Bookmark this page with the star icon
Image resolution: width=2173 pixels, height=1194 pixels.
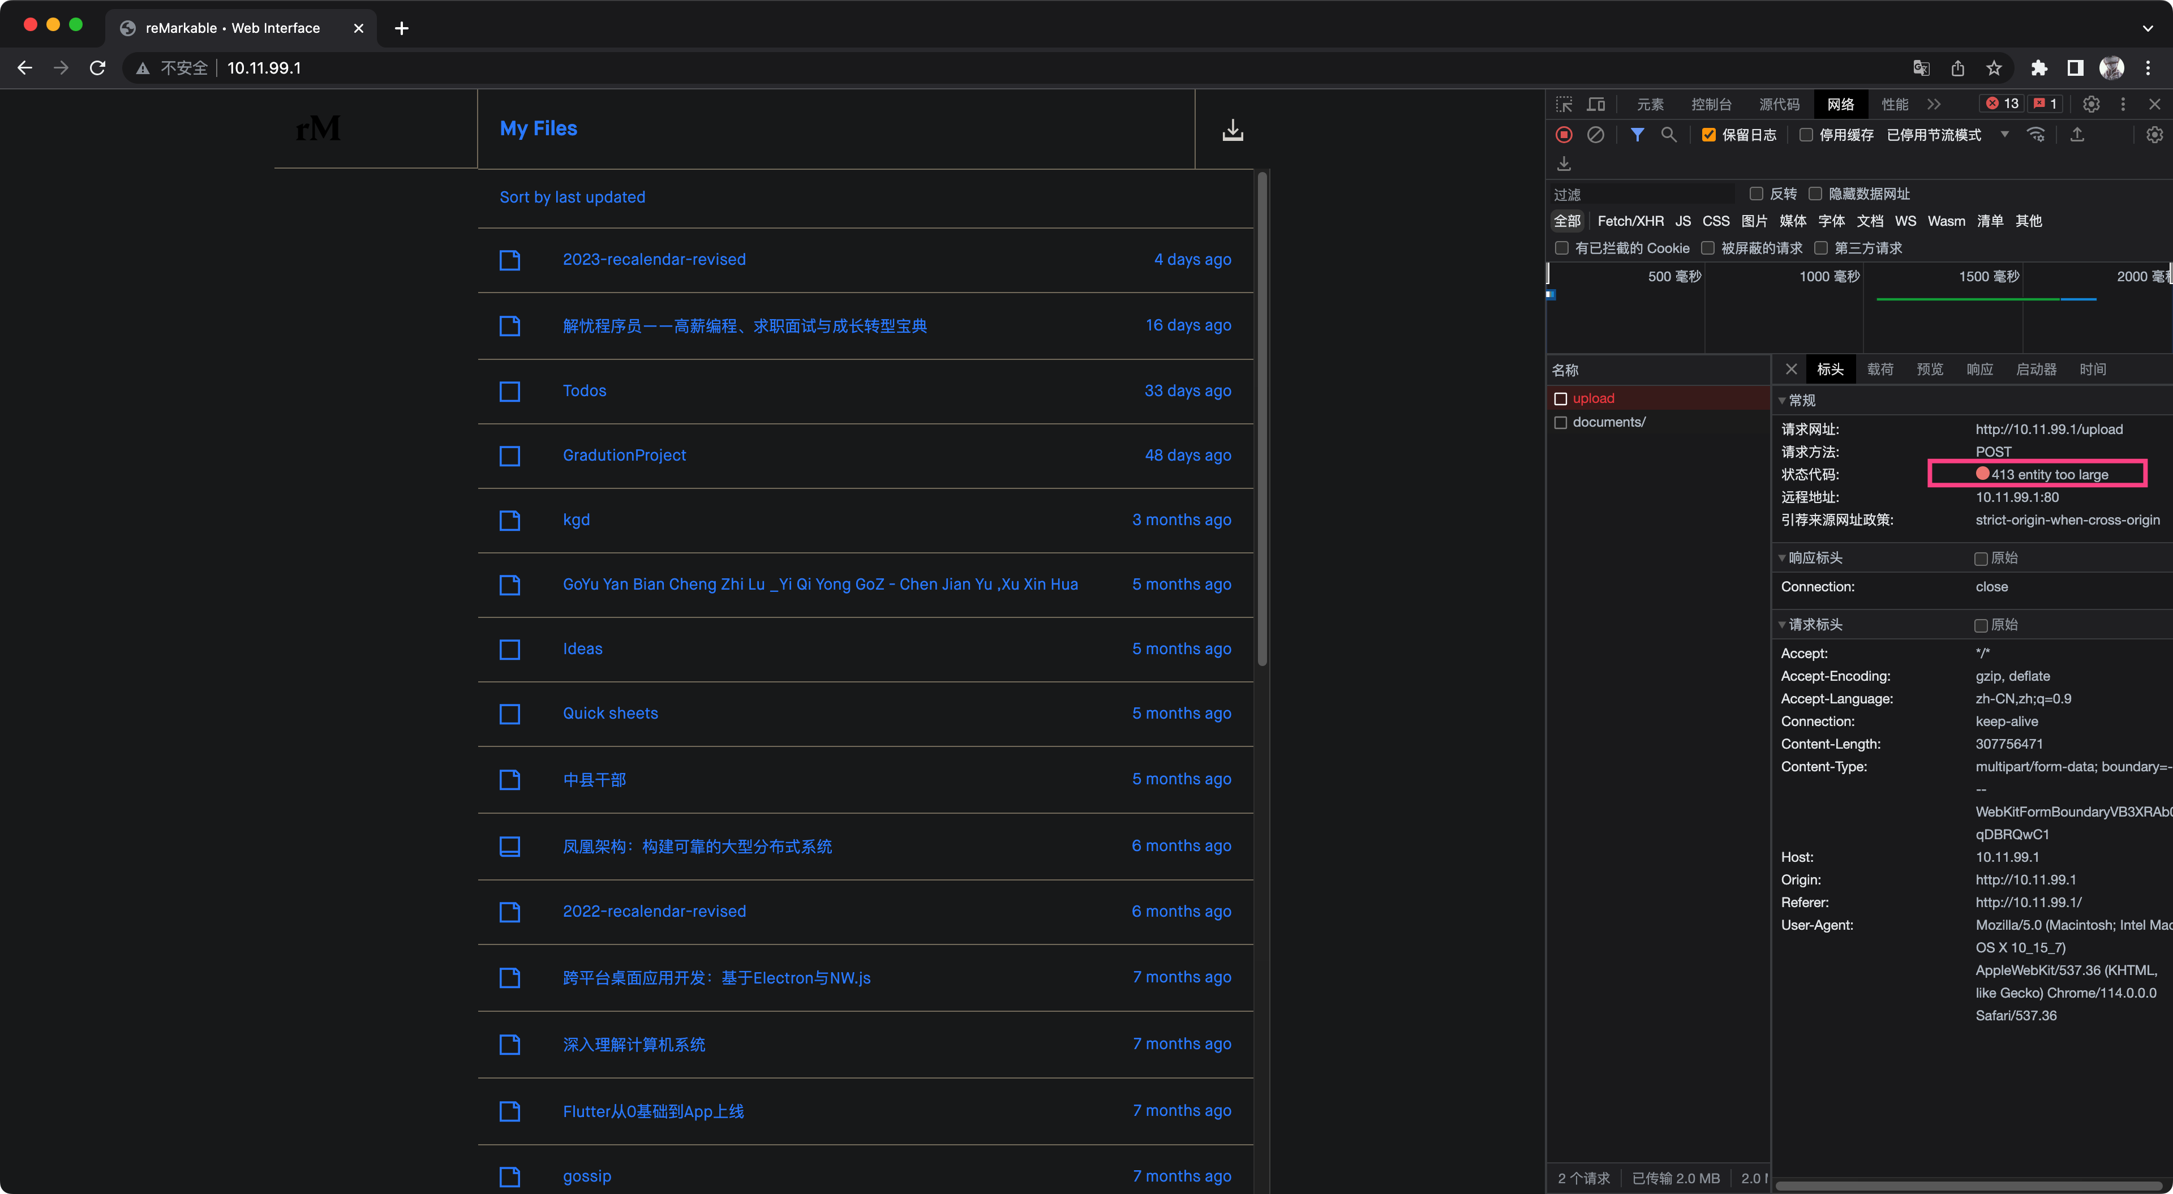point(1993,67)
